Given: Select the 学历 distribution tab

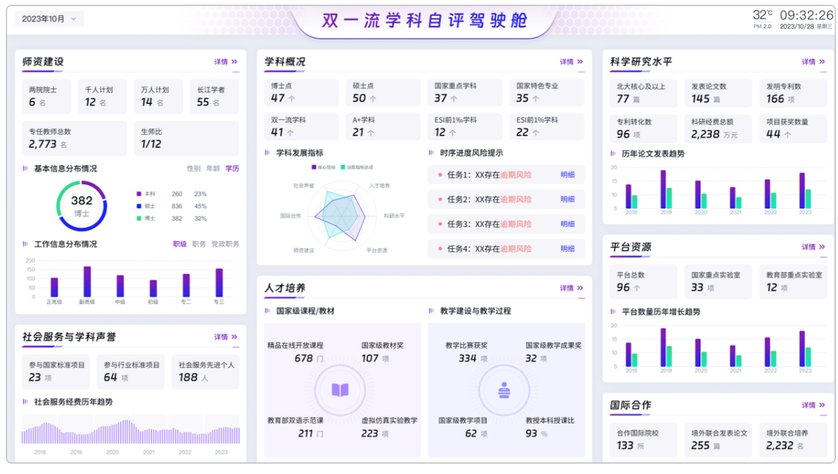Looking at the screenshot, I should click(x=232, y=168).
